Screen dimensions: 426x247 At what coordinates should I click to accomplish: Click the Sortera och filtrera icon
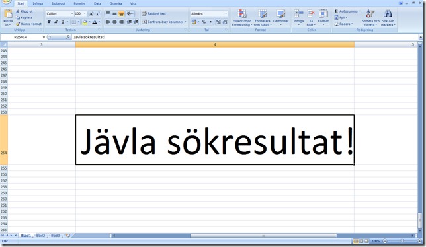click(x=370, y=14)
